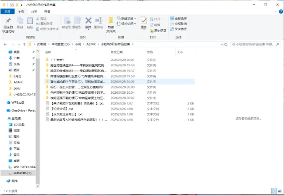Select 网络 (Network) in navigation pane
This screenshot has height=195, width=284.
click(12, 181)
